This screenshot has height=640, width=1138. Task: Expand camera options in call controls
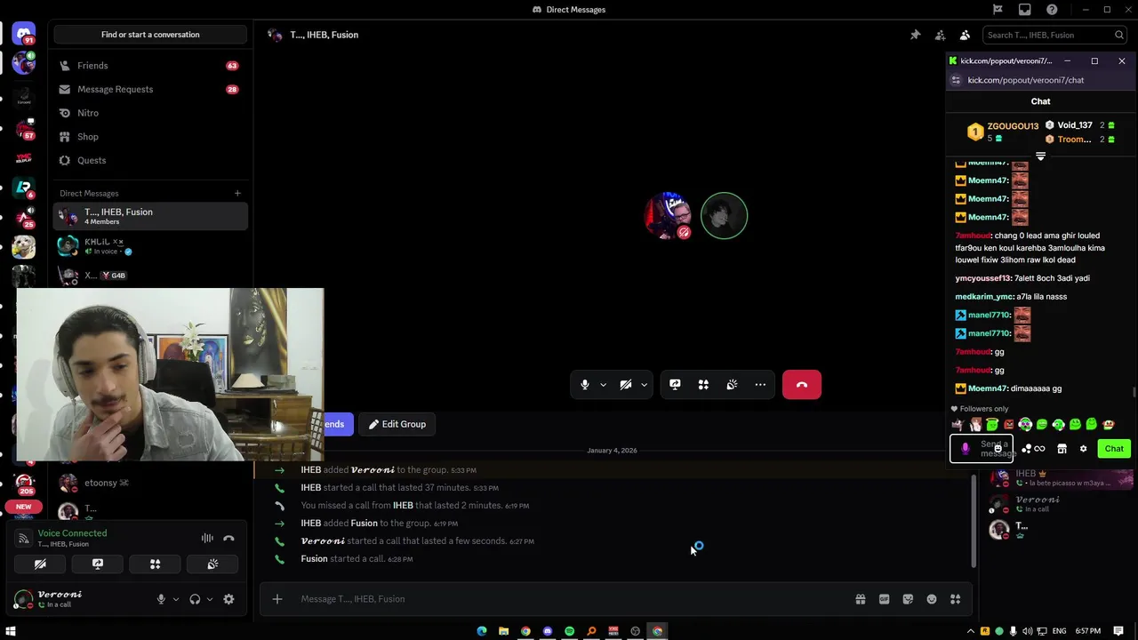tap(644, 385)
